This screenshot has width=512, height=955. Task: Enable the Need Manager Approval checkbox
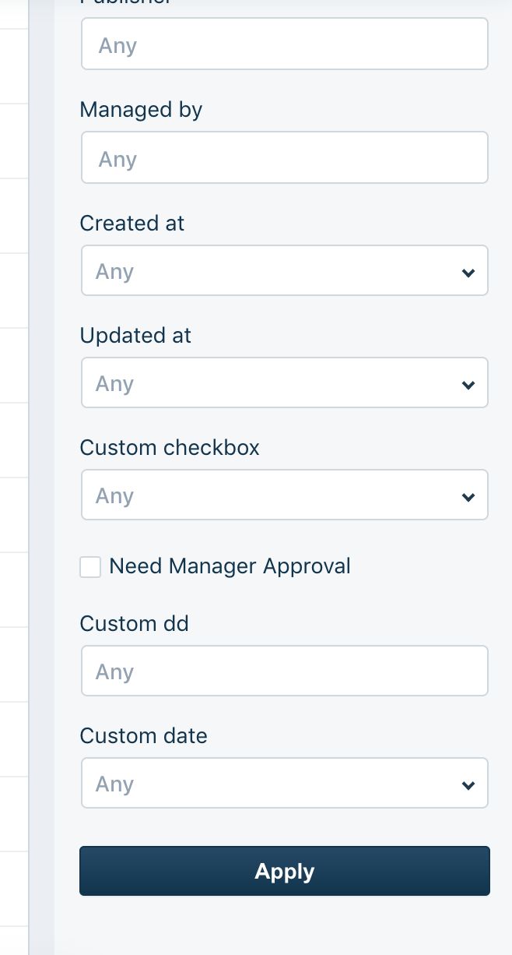pyautogui.click(x=90, y=566)
